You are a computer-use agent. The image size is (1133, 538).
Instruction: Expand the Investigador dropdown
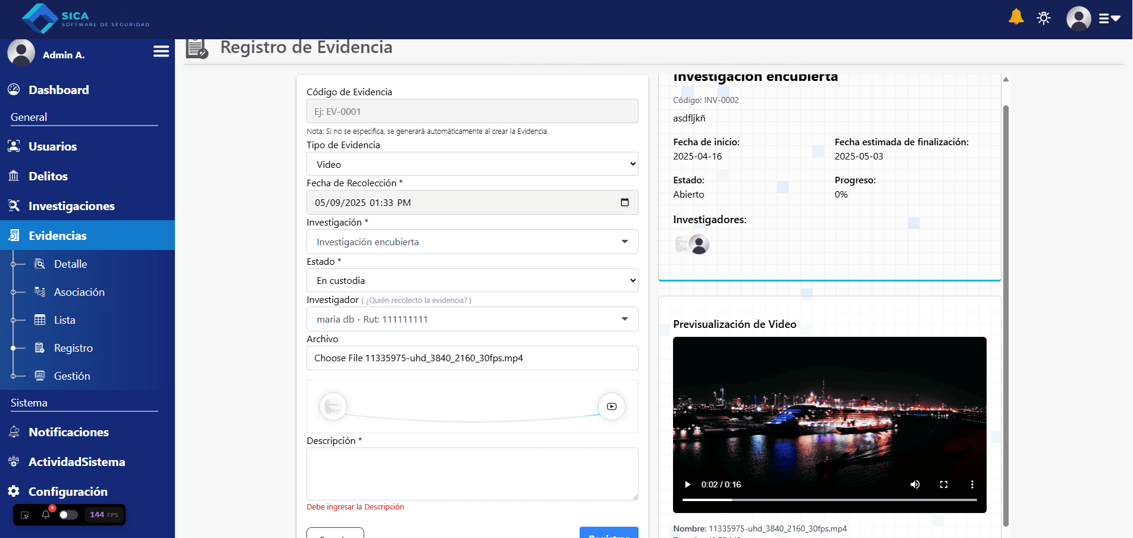(x=472, y=319)
